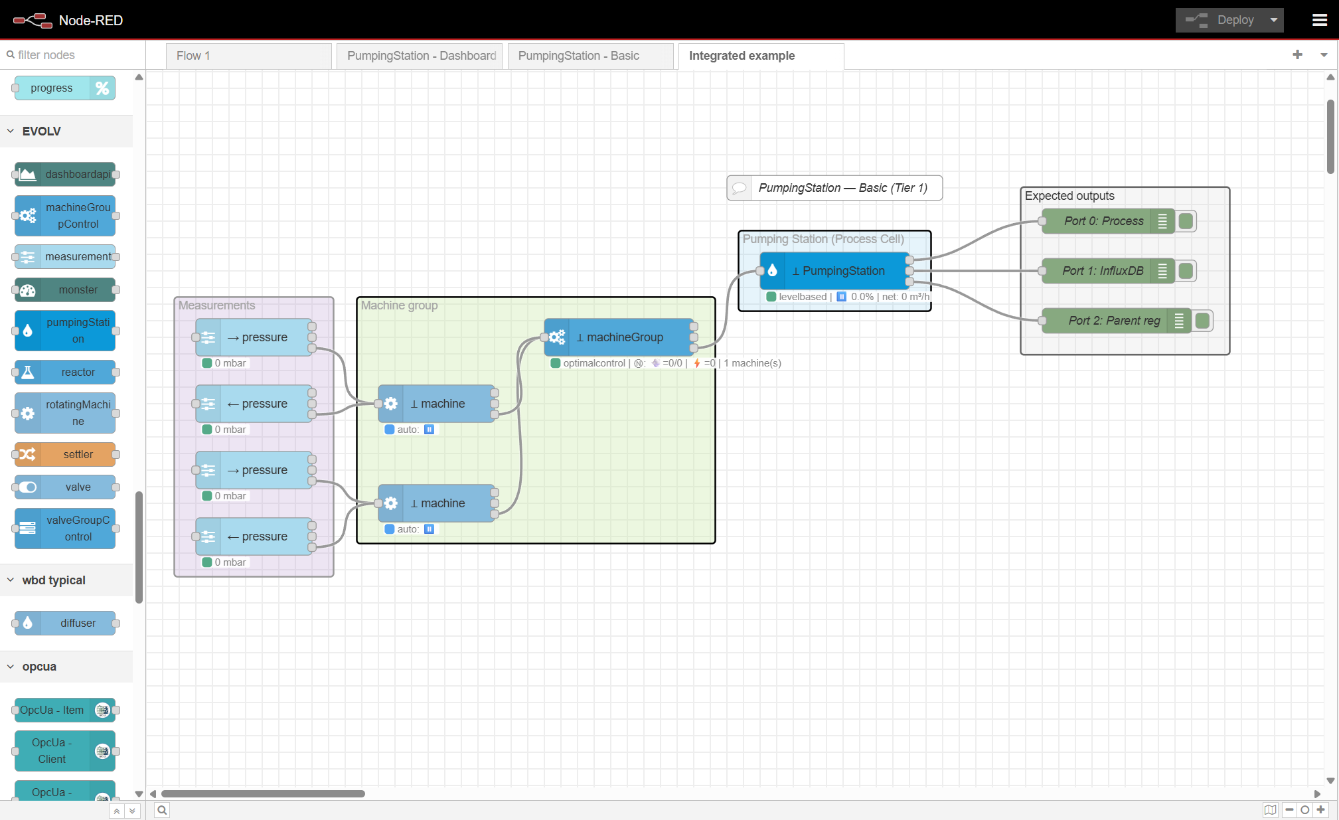The width and height of the screenshot is (1339, 820).
Task: Click the Measurements group label
Action: coord(216,305)
